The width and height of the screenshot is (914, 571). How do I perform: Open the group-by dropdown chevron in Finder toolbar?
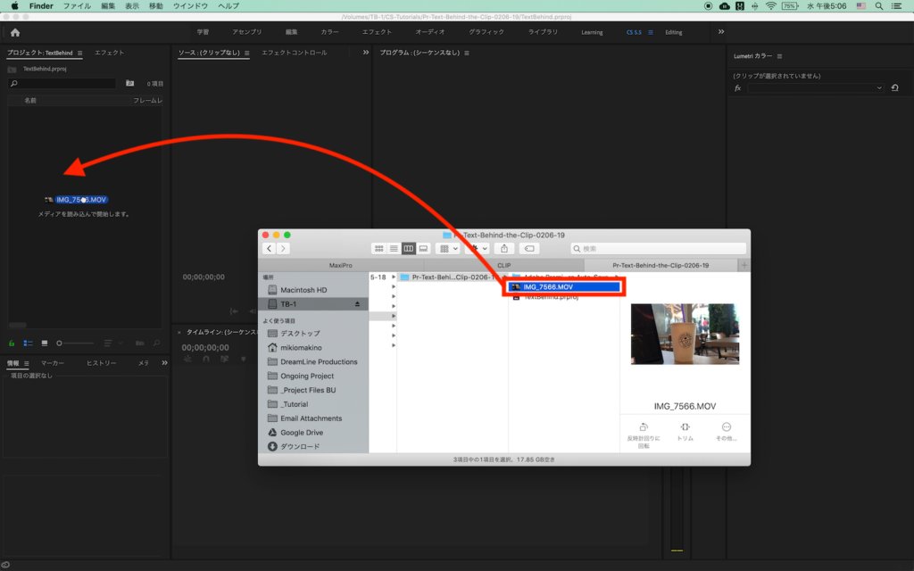453,249
